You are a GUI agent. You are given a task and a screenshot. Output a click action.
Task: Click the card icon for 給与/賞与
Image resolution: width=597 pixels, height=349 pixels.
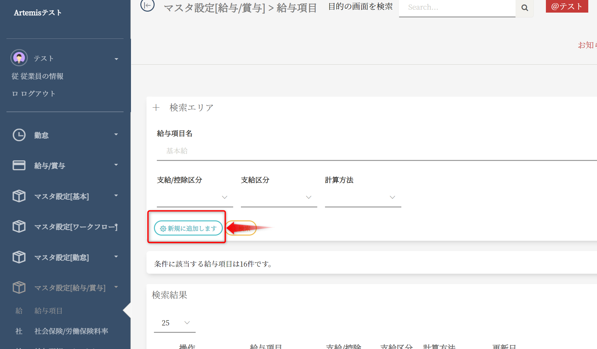coord(19,165)
